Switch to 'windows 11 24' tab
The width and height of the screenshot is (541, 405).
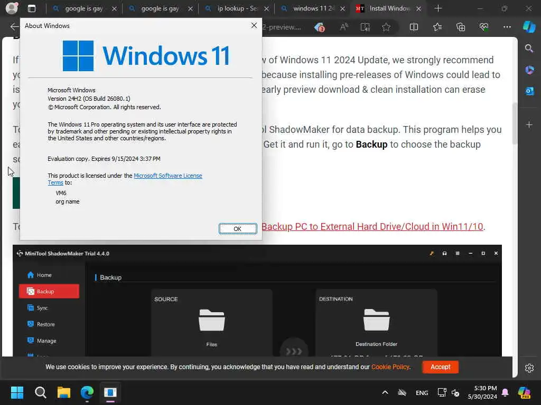pos(312,8)
